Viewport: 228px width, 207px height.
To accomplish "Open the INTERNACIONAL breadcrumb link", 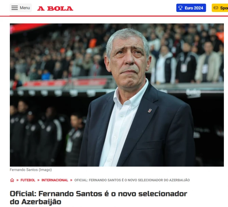I will click(x=55, y=180).
